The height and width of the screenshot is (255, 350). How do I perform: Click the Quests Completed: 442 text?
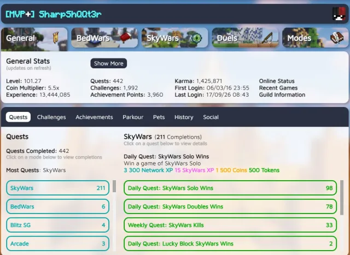pyautogui.click(x=38, y=151)
